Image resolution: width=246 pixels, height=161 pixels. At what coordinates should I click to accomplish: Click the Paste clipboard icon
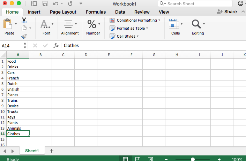8,24
